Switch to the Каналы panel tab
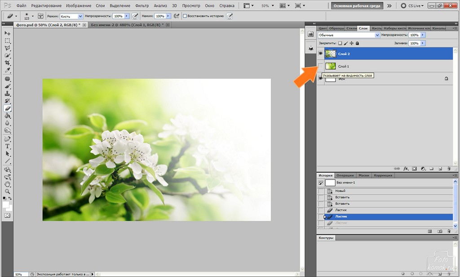460x277 pixels. [x=439, y=28]
